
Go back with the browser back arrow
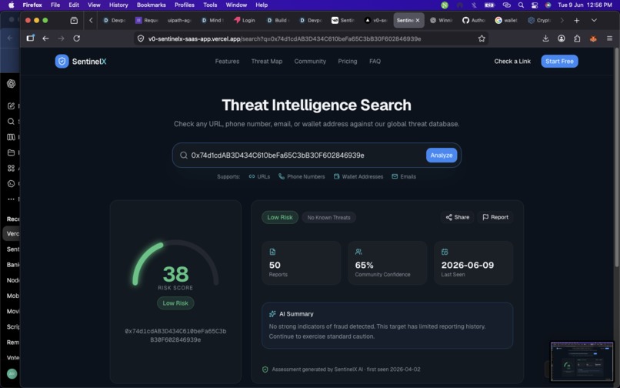point(45,38)
